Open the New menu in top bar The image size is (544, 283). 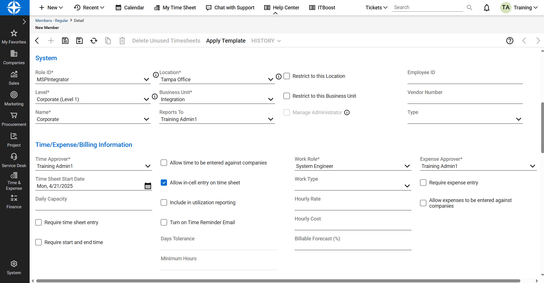pos(51,8)
